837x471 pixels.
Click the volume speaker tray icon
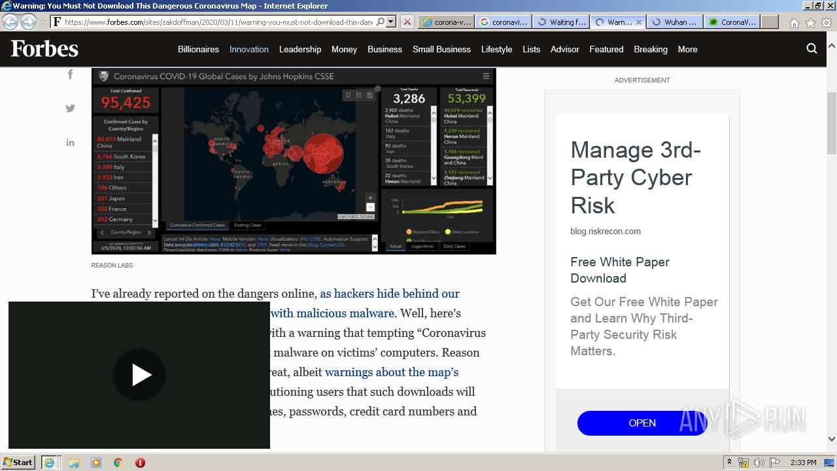click(x=759, y=462)
